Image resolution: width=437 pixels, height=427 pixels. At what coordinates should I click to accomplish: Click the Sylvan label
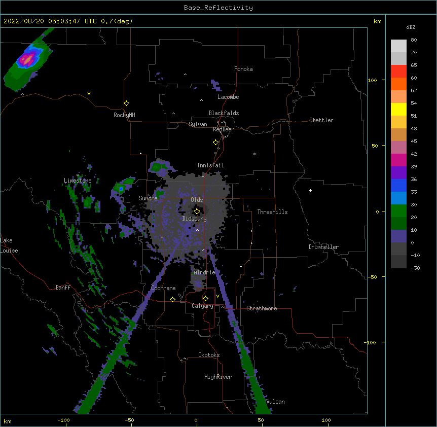coord(198,124)
